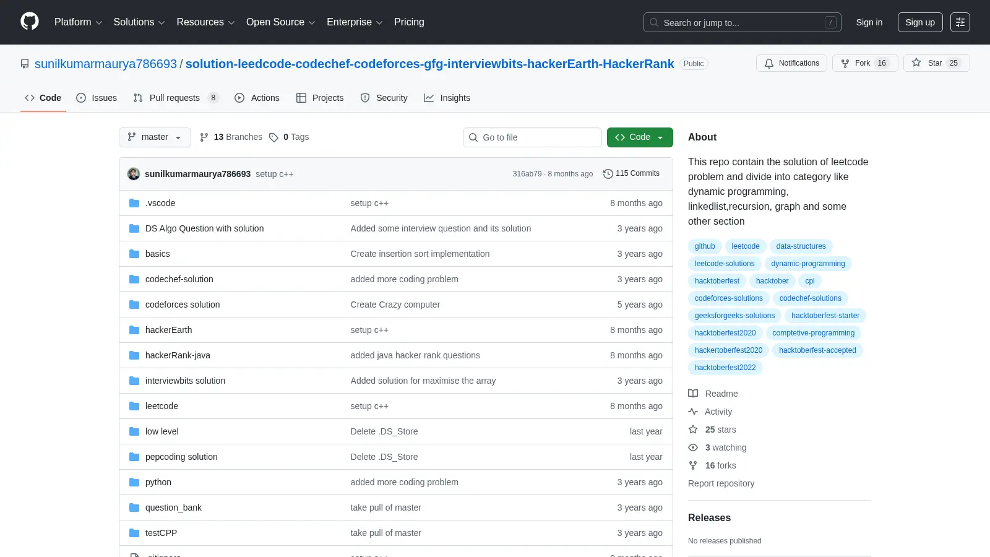Viewport: 990px width, 557px height.
Task: Click the fork icon beside 16 forks
Action: click(693, 465)
